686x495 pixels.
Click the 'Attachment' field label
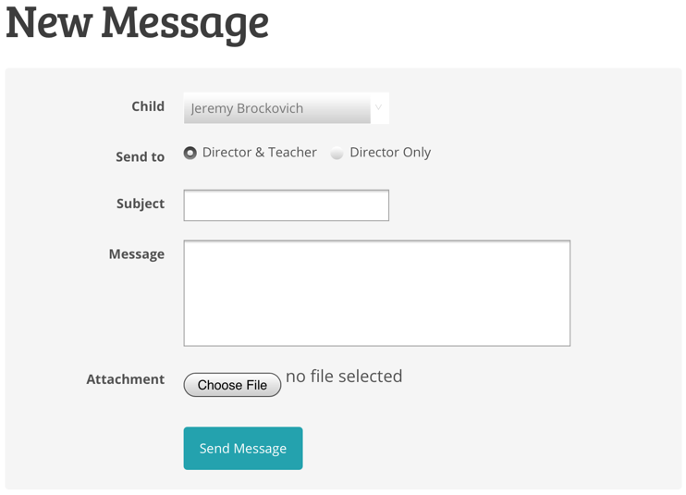pos(125,379)
